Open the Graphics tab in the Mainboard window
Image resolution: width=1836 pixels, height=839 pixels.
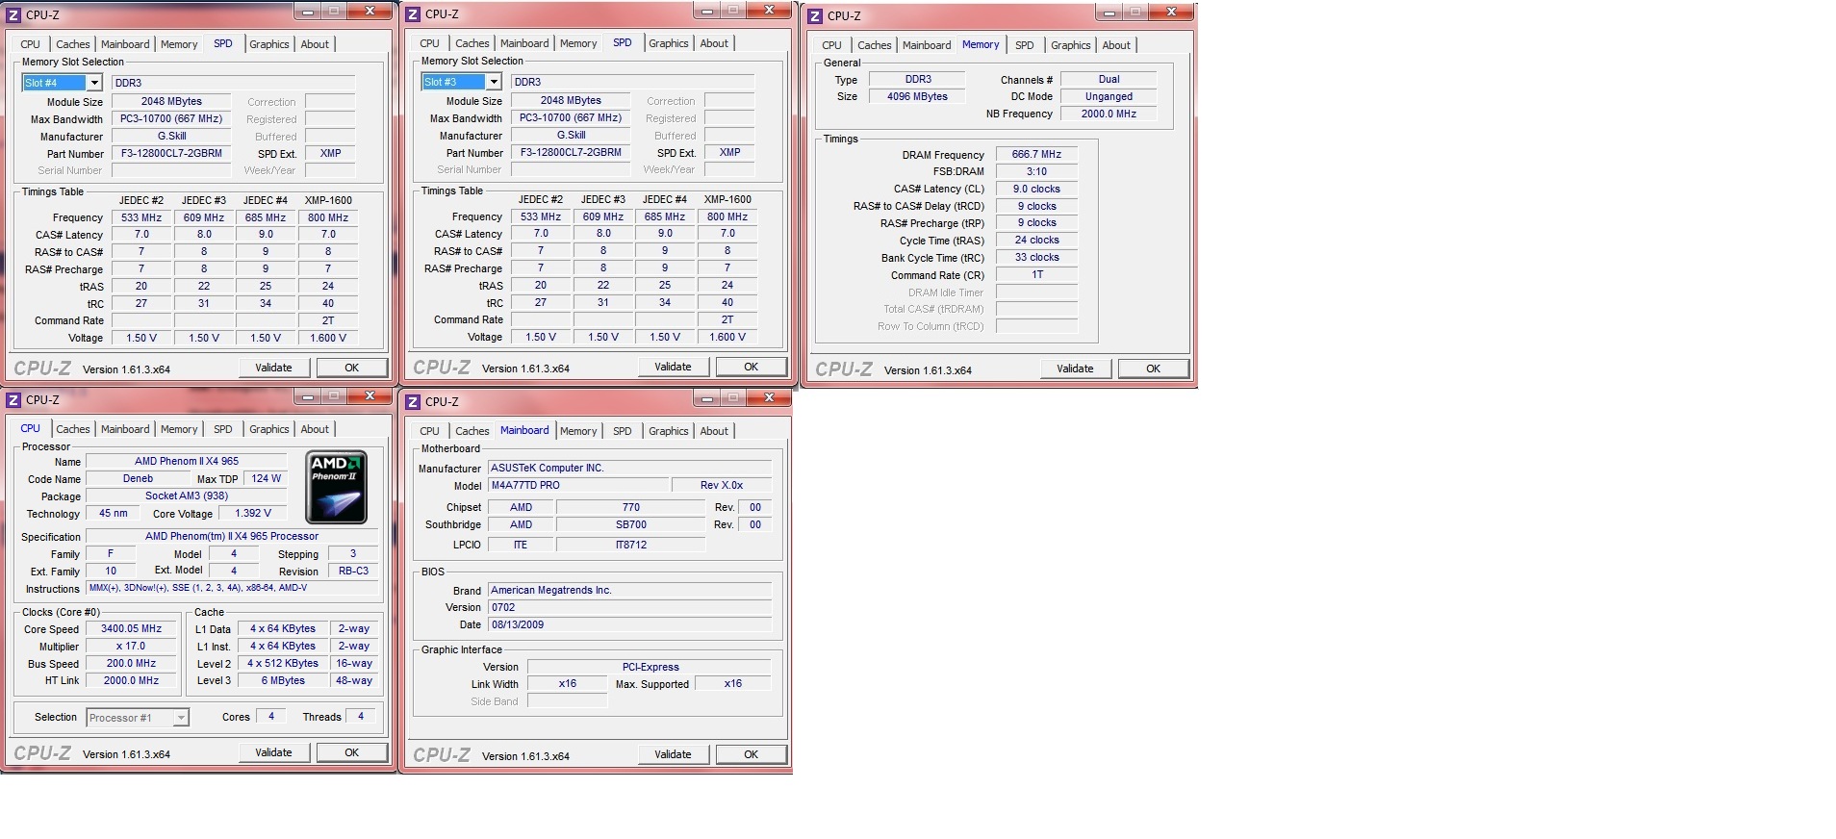pyautogui.click(x=669, y=431)
